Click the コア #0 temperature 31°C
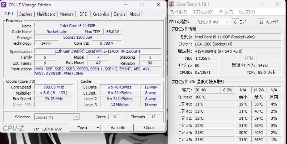Screen dimensions: 287x144 click(214, 104)
